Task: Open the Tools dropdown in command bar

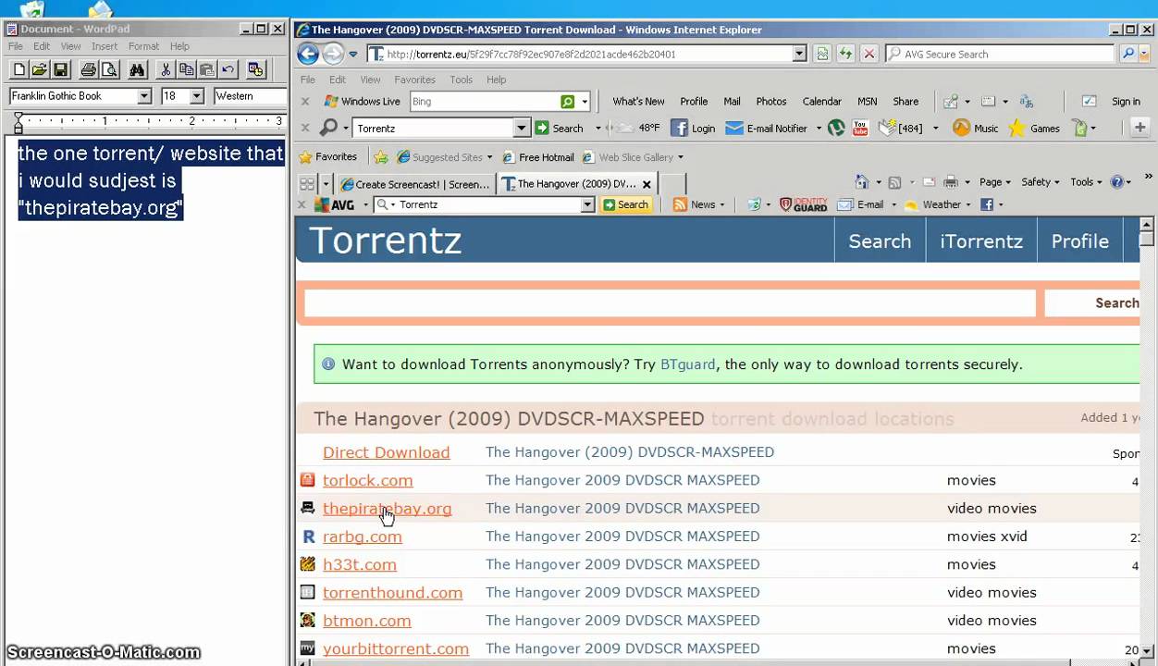Action: pyautogui.click(x=1087, y=182)
